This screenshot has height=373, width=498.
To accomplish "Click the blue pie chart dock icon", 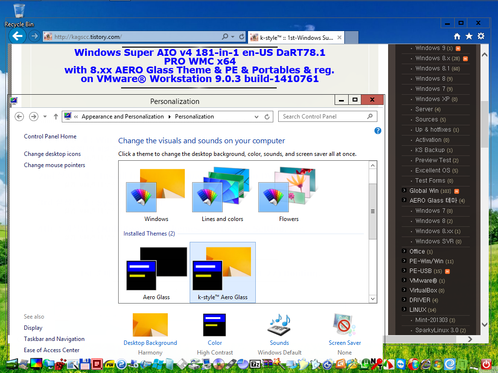I will pyautogui.click(x=243, y=364).
